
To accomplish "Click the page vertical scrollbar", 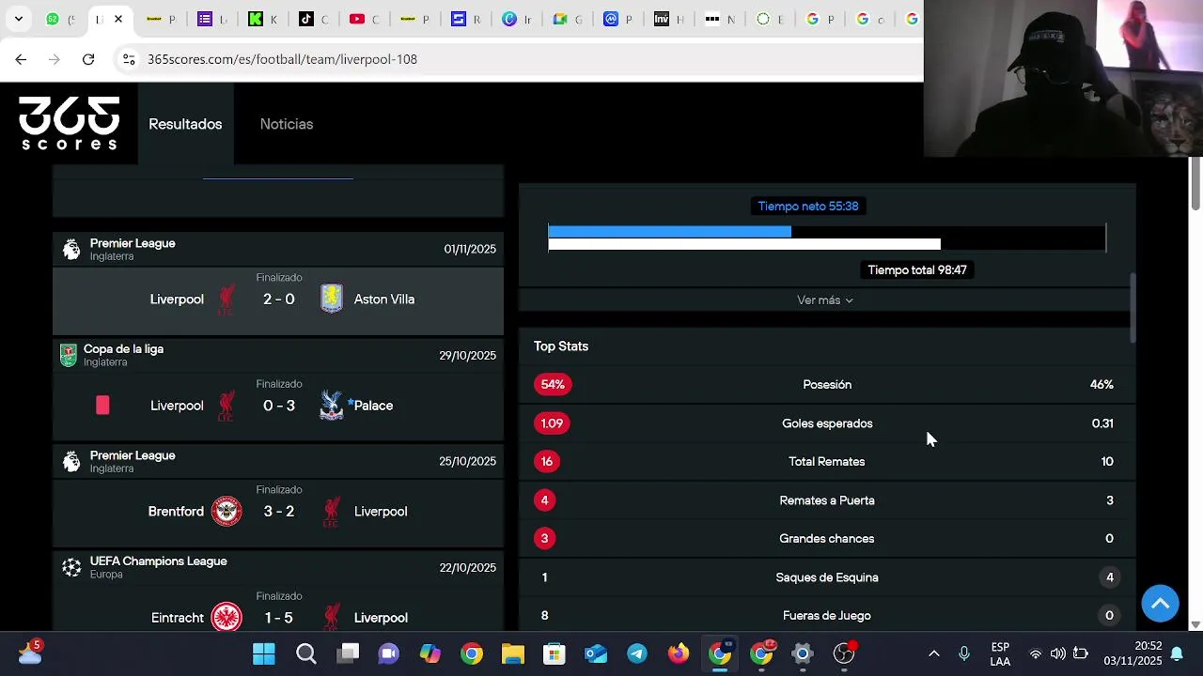I will [x=1195, y=184].
